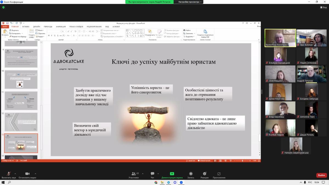Open the ВСТАВКА ribbon tab
The width and height of the screenshot is (329, 185).
[26, 27]
